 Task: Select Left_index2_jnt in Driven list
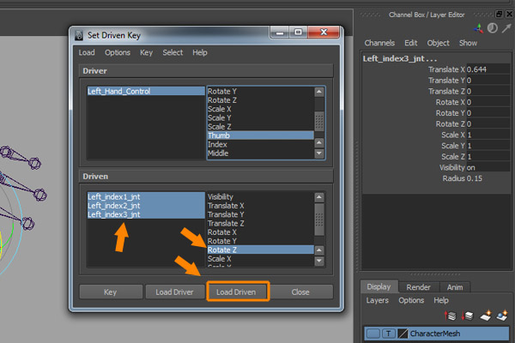click(x=146, y=206)
